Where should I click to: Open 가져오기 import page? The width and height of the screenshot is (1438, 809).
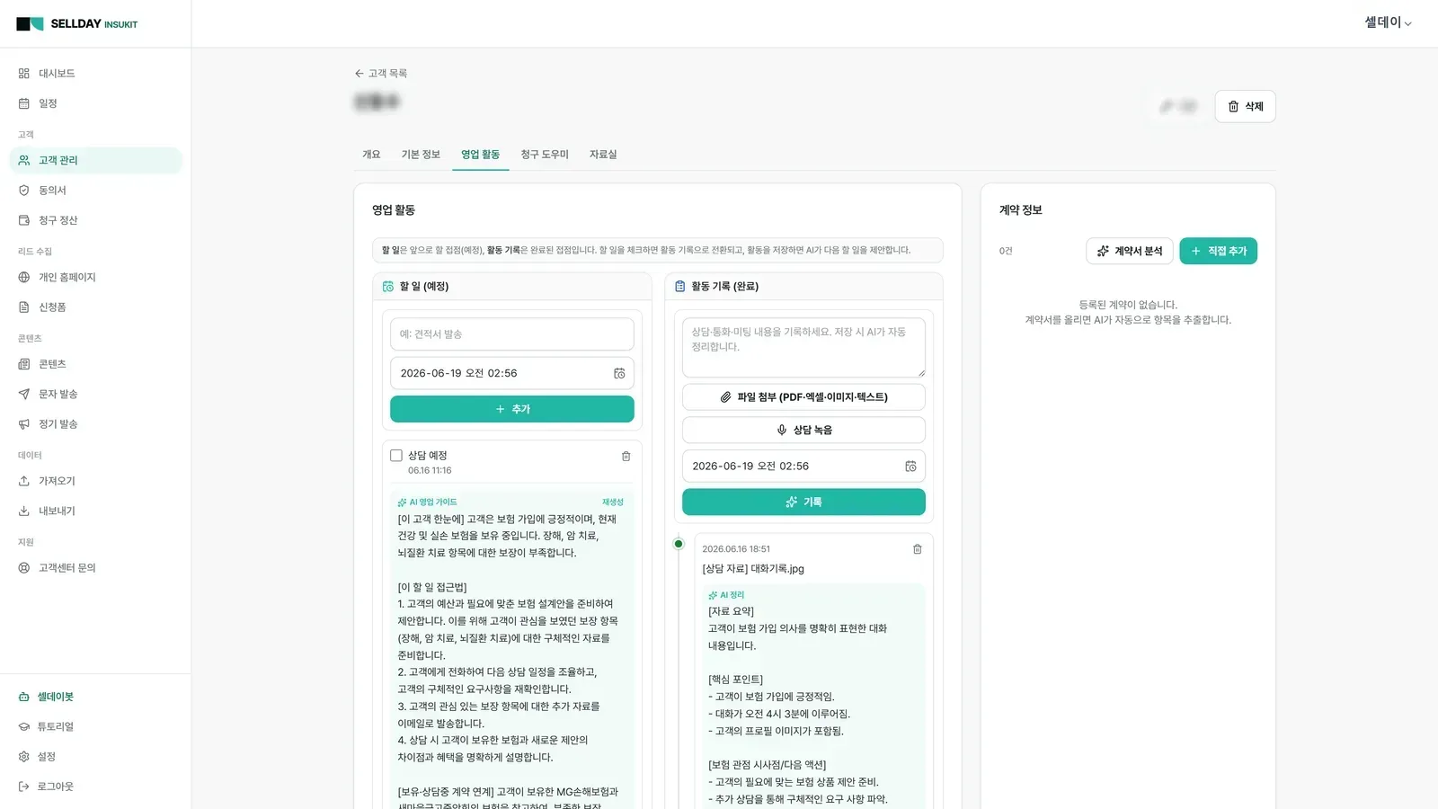click(x=95, y=481)
